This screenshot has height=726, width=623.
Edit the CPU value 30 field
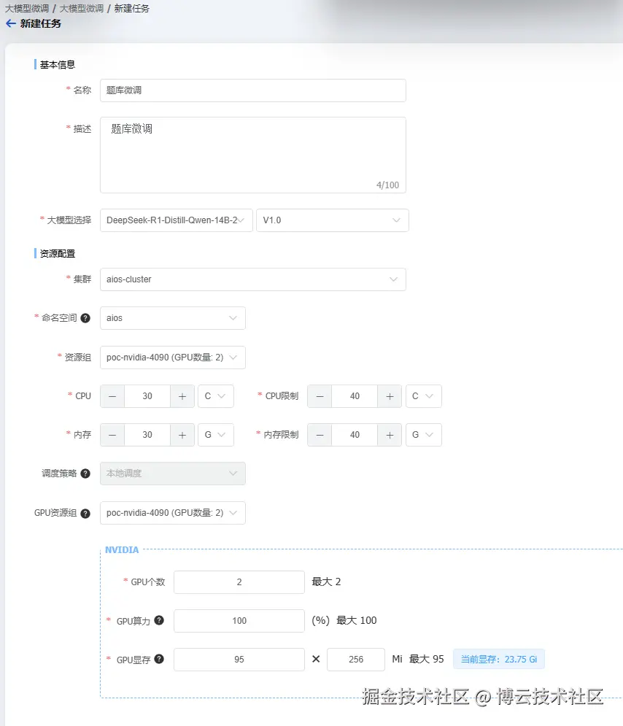click(x=147, y=396)
